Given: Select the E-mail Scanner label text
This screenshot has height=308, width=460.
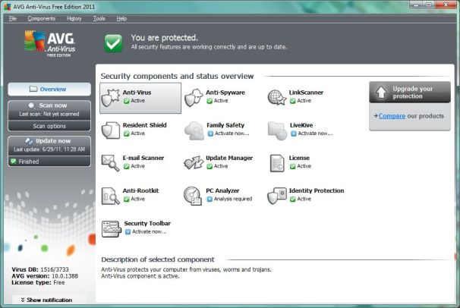Looking at the screenshot, I should [143, 158].
